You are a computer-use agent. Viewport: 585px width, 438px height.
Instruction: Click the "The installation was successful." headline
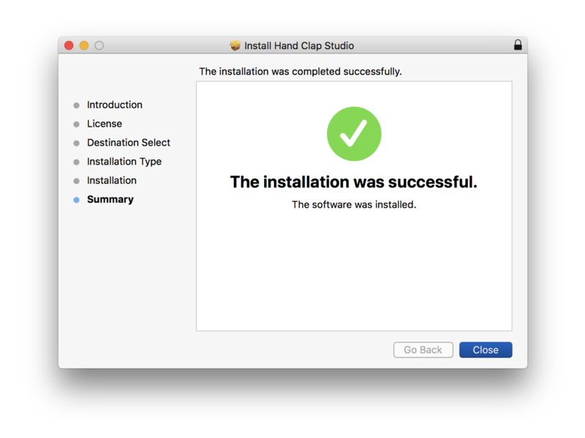click(354, 182)
